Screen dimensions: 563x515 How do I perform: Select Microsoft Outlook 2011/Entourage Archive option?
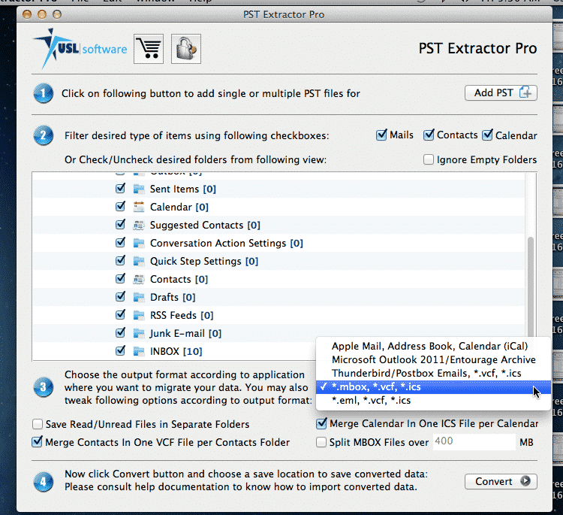pyautogui.click(x=433, y=359)
